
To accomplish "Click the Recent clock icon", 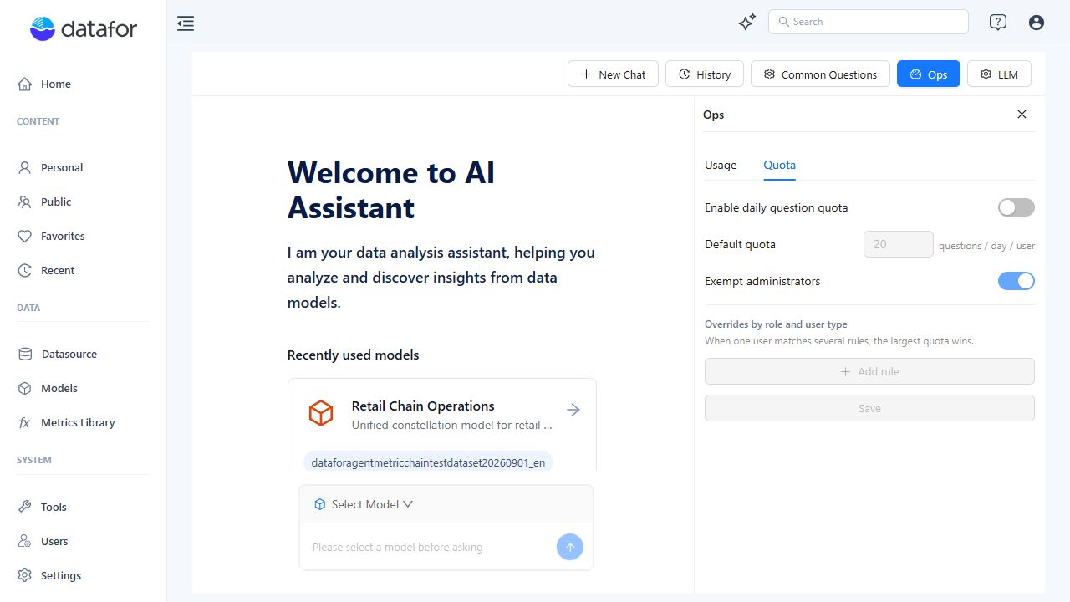I will point(25,270).
